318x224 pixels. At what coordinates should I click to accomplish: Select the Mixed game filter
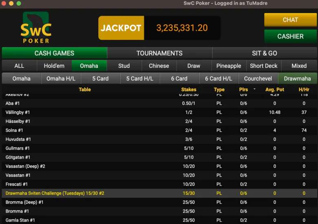299,66
